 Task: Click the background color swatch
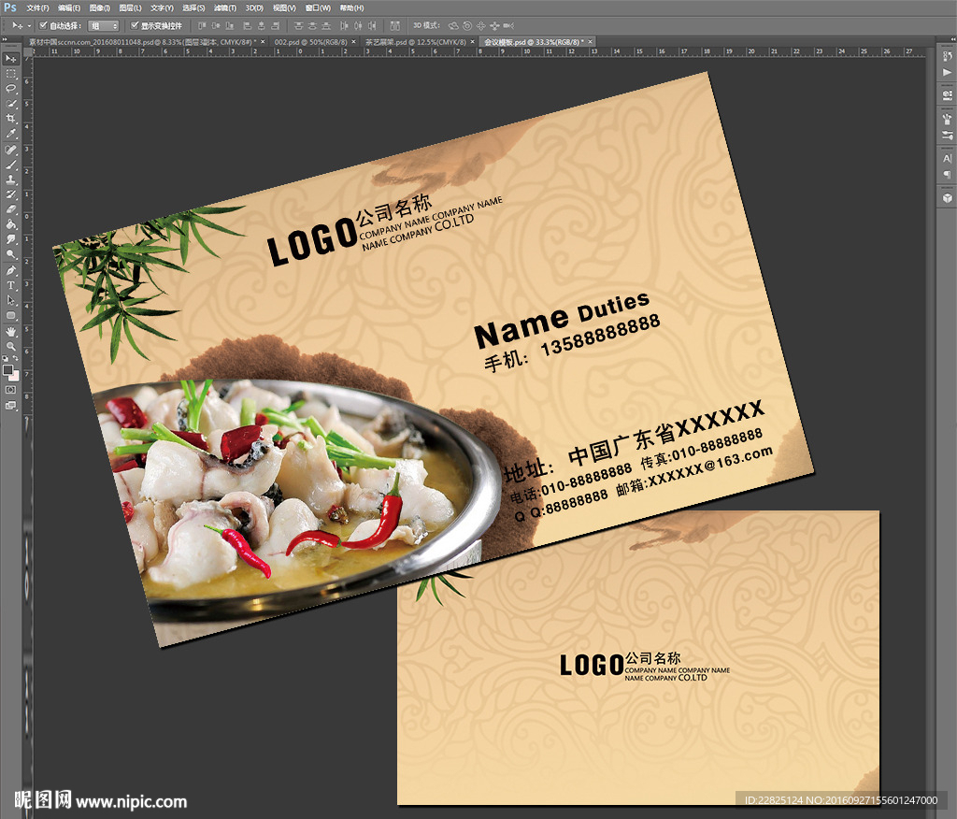pyautogui.click(x=14, y=376)
